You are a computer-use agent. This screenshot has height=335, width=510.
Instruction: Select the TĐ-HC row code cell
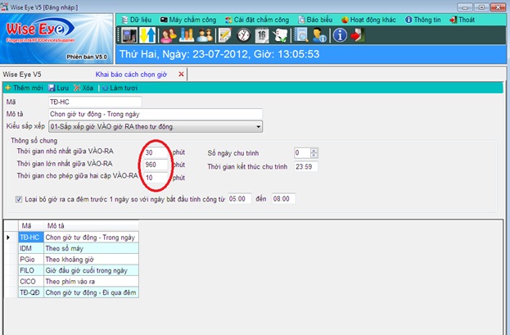click(31, 238)
